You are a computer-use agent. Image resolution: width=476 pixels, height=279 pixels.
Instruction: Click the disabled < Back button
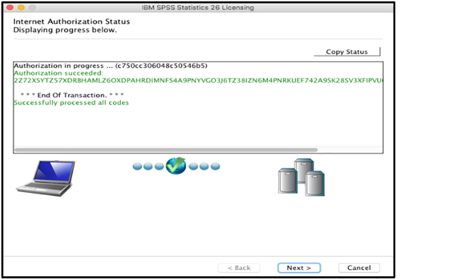coord(239,268)
